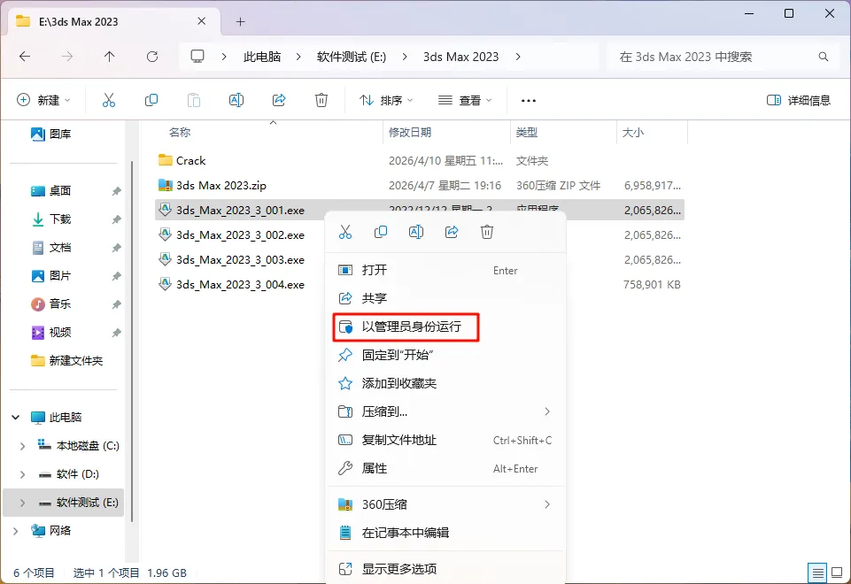Click the navigation pane scrollbar

[131, 342]
